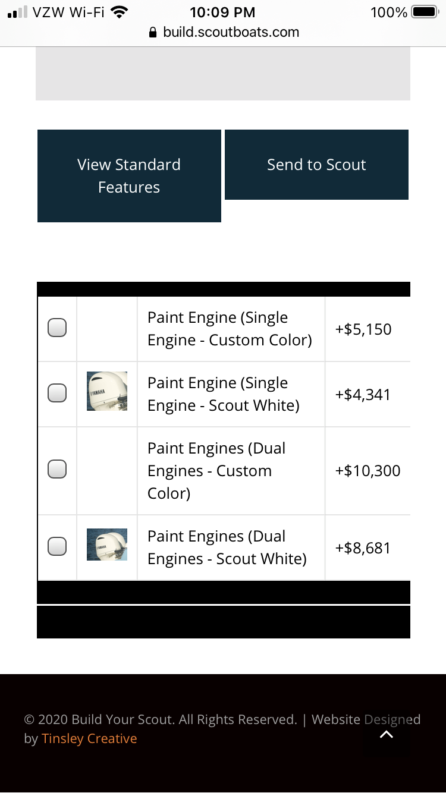Click the View Standard Features button
Image resolution: width=446 pixels, height=793 pixels.
pos(129,176)
